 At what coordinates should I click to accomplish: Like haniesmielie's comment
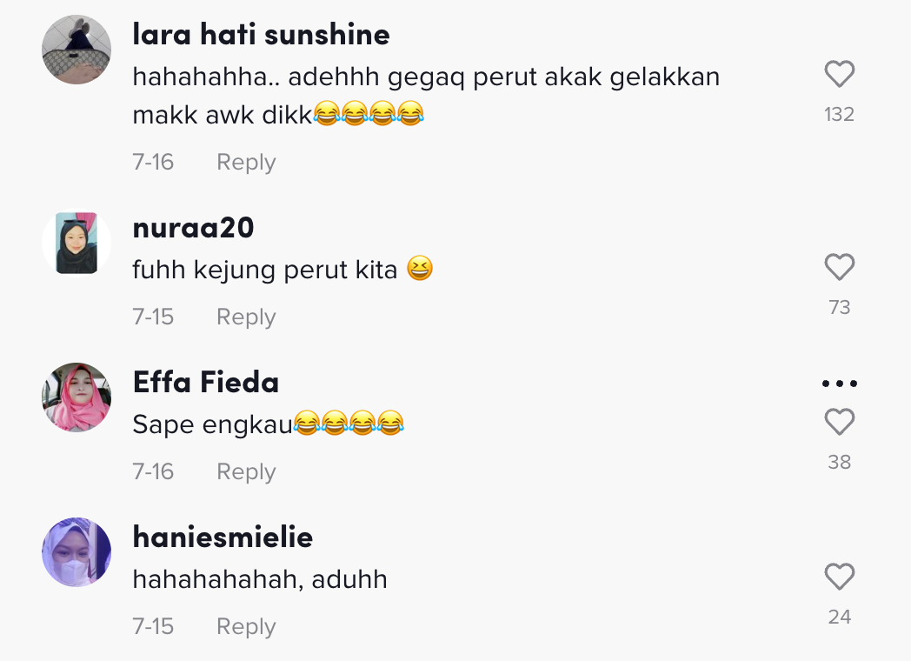coord(839,578)
